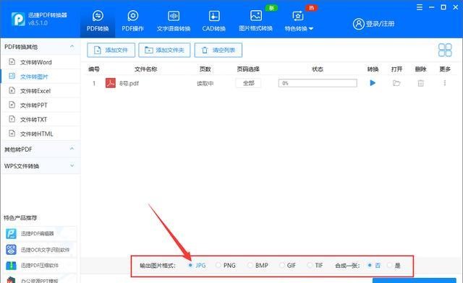Select 文件转Word in sidebar
The height and width of the screenshot is (283, 463).
tap(35, 62)
